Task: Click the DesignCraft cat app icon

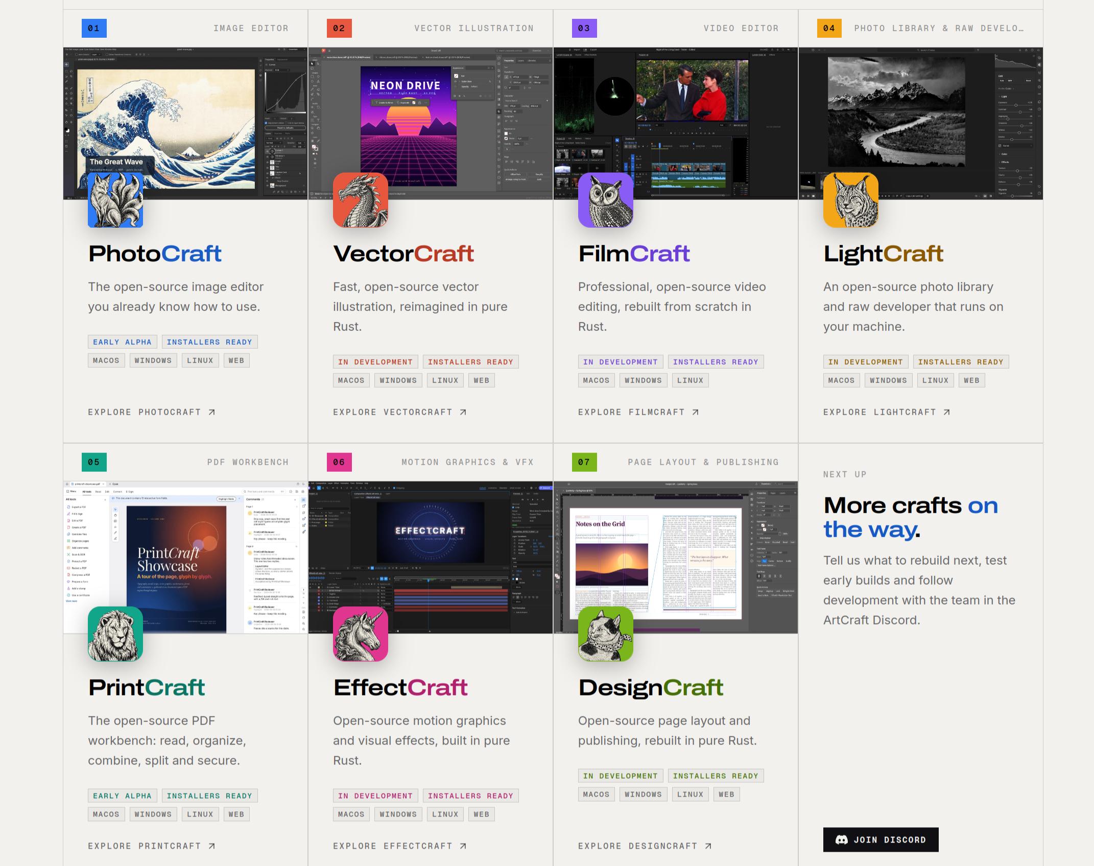Action: point(606,634)
